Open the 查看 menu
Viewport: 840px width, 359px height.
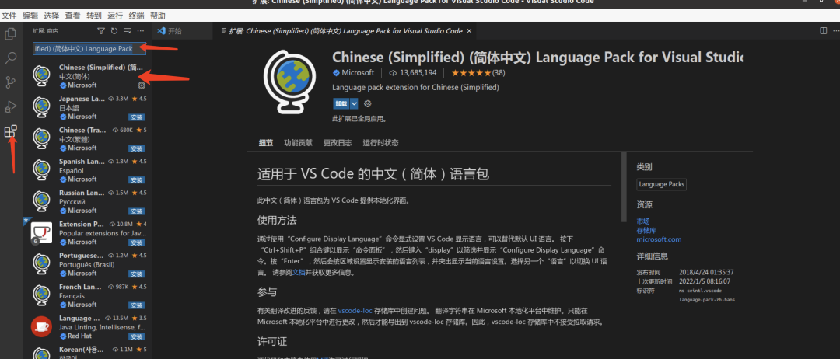coord(73,16)
